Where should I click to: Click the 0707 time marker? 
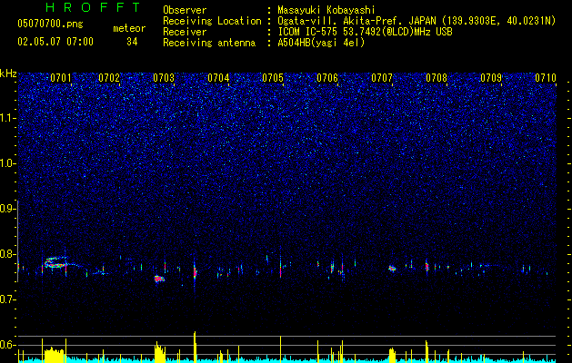(382, 78)
